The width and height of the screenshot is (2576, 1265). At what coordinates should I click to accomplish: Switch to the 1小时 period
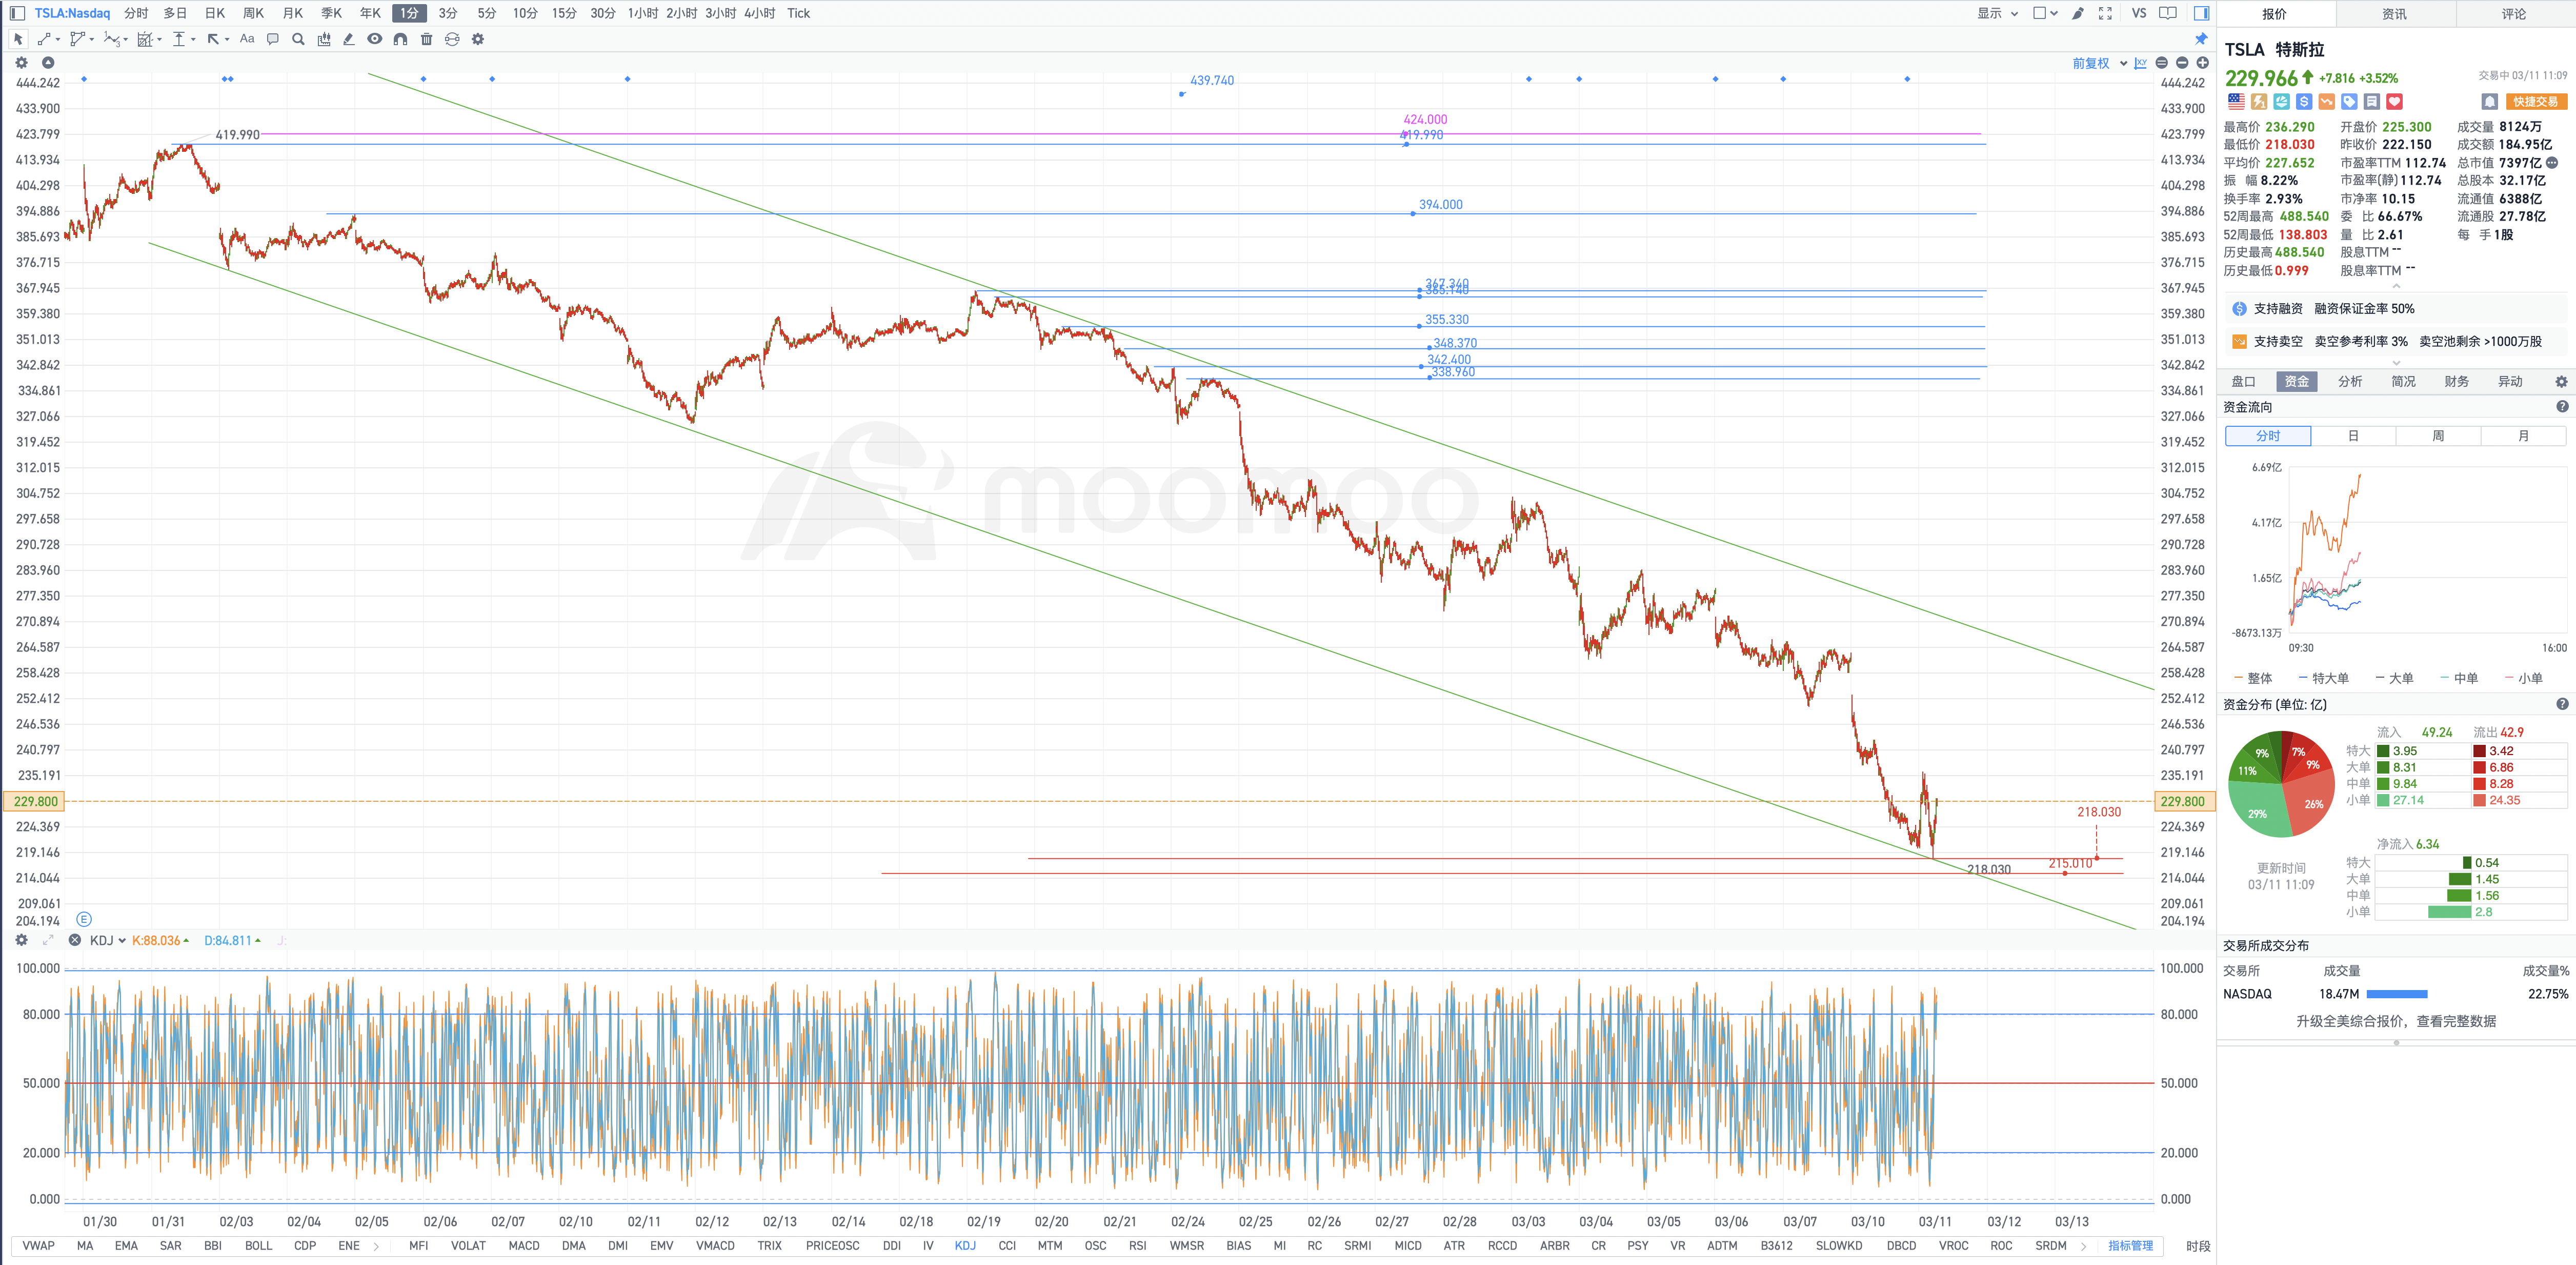click(x=643, y=13)
